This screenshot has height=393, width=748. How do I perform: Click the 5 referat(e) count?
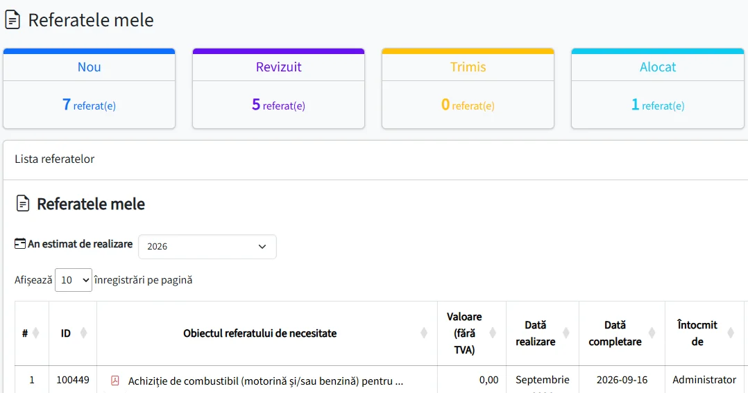pyautogui.click(x=279, y=105)
